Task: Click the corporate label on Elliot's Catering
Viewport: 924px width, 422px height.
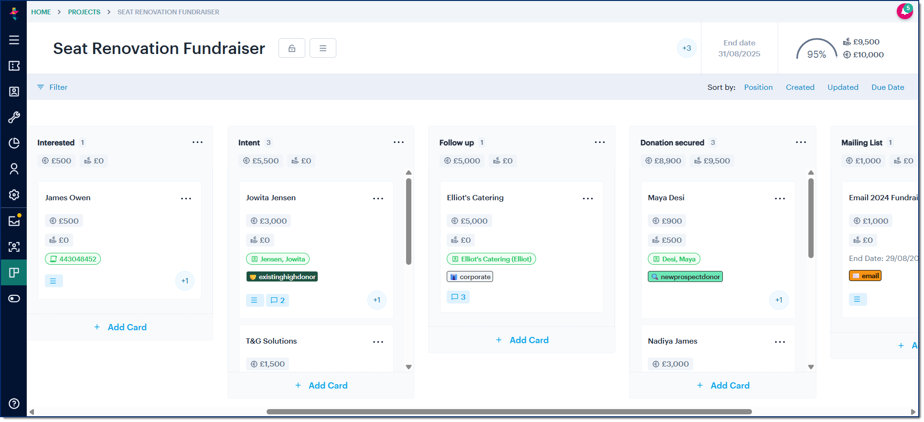Action: [x=470, y=277]
